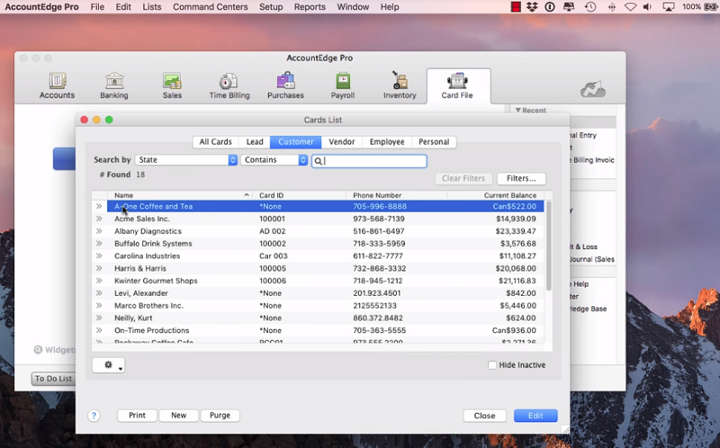Click the Dropbox menu bar icon
This screenshot has width=720, height=448.
(532, 7)
